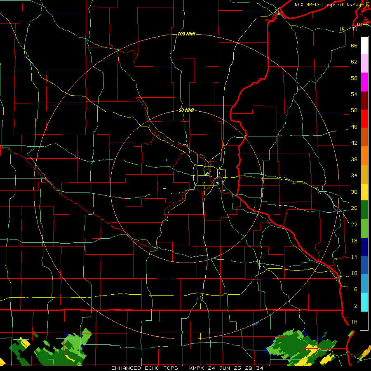Click the 'TOPS' legend title
Image resolution: width=371 pixels, height=371 pixels.
[x=362, y=25]
